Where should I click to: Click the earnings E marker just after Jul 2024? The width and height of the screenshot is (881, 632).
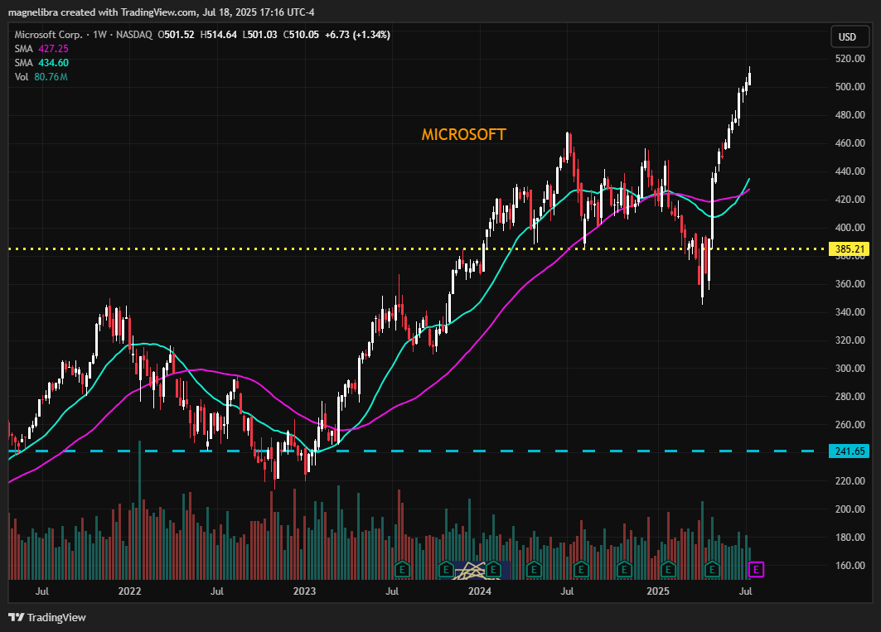pos(580,570)
